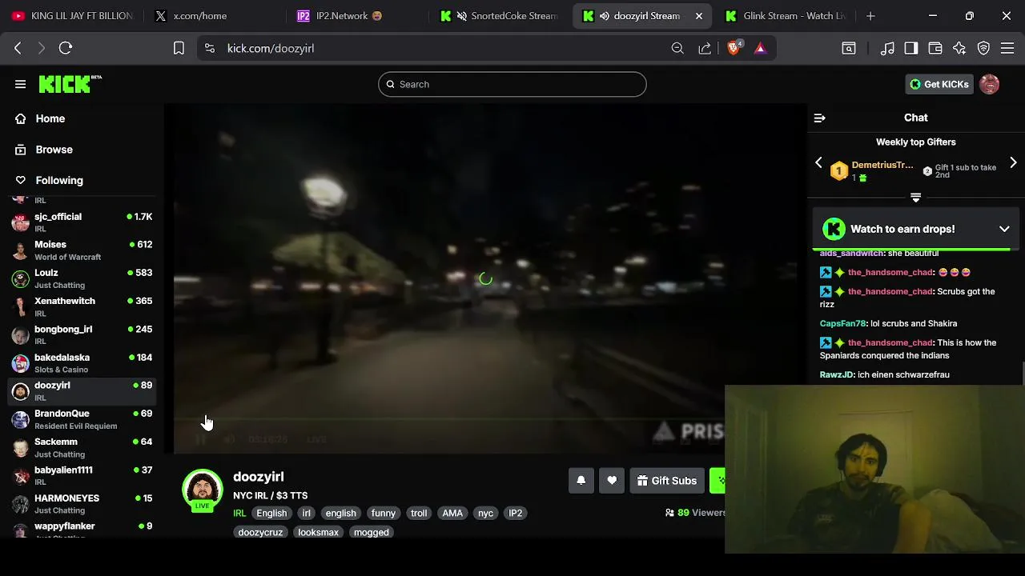Click the English language tag
This screenshot has height=576, width=1025.
coord(271,513)
